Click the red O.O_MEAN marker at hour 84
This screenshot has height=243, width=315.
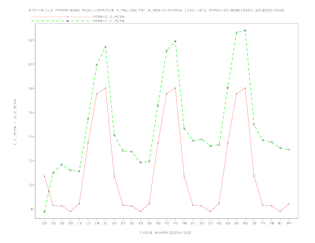click(289, 204)
